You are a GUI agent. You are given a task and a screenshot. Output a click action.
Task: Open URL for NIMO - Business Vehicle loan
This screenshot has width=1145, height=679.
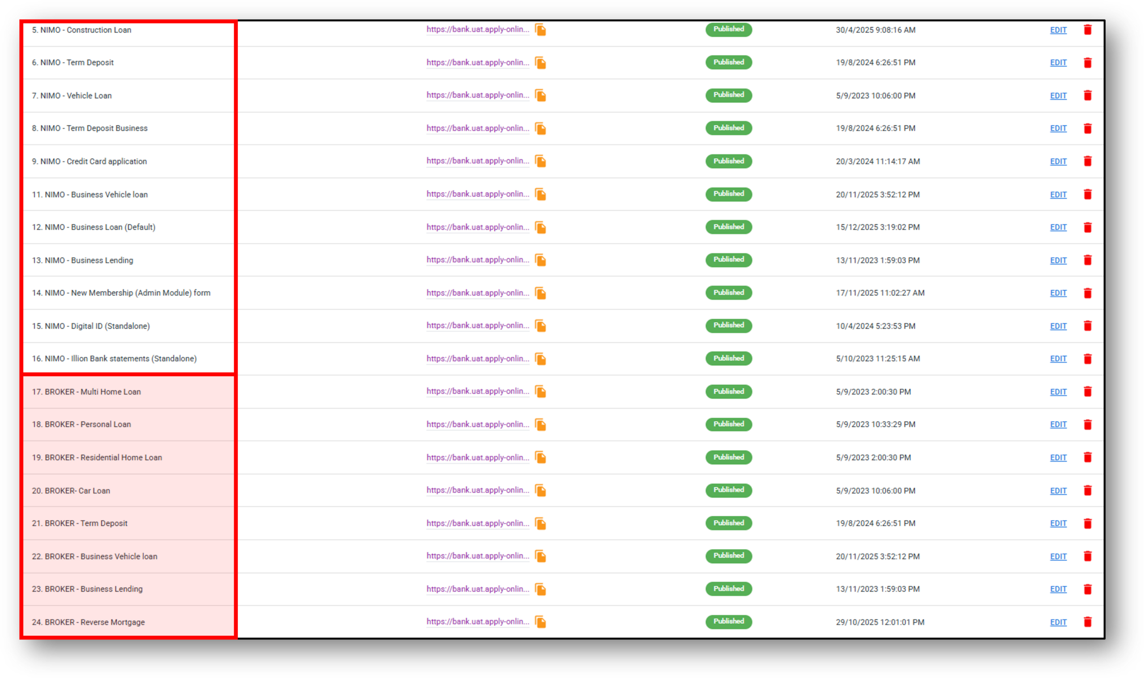(477, 194)
